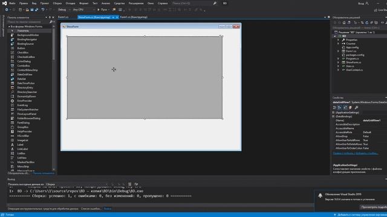Open the Debug configuration dropdown
This screenshot has width=387, height=217.
[63, 10]
